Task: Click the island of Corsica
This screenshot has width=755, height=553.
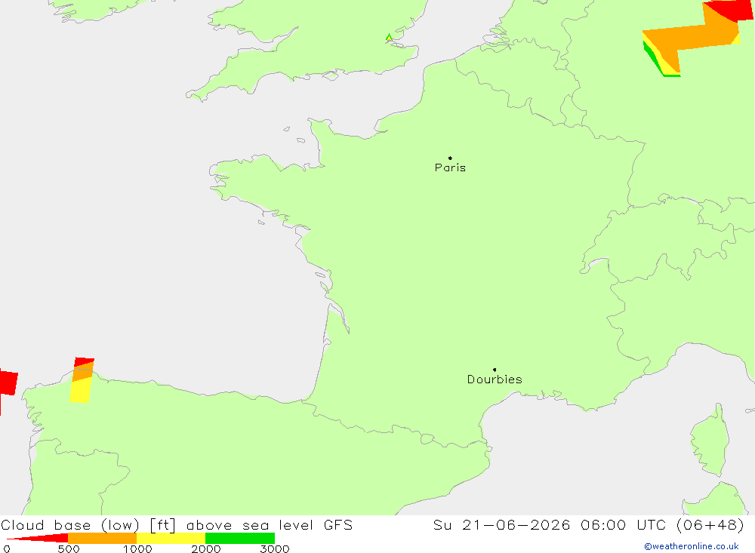Action: click(x=710, y=441)
